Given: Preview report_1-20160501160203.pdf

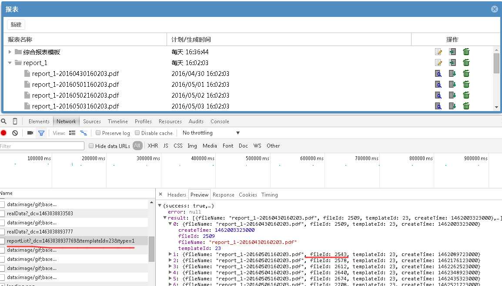Looking at the screenshot, I should (x=438, y=84).
